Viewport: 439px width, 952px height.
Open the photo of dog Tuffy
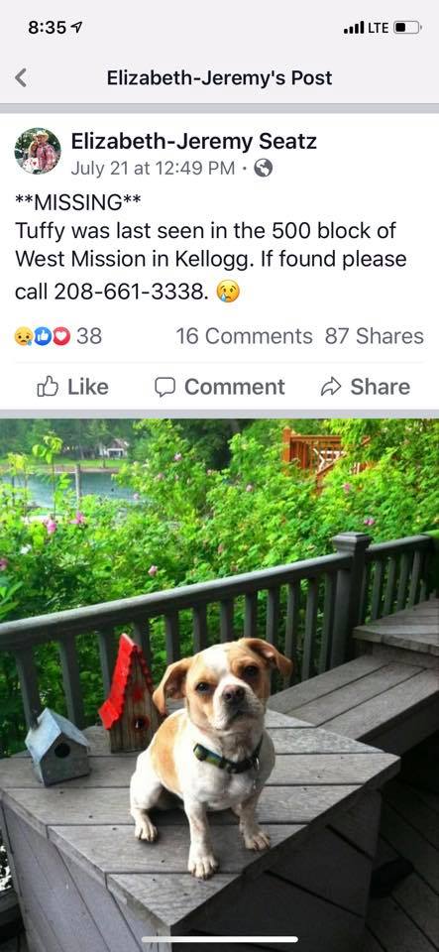[x=220, y=685]
